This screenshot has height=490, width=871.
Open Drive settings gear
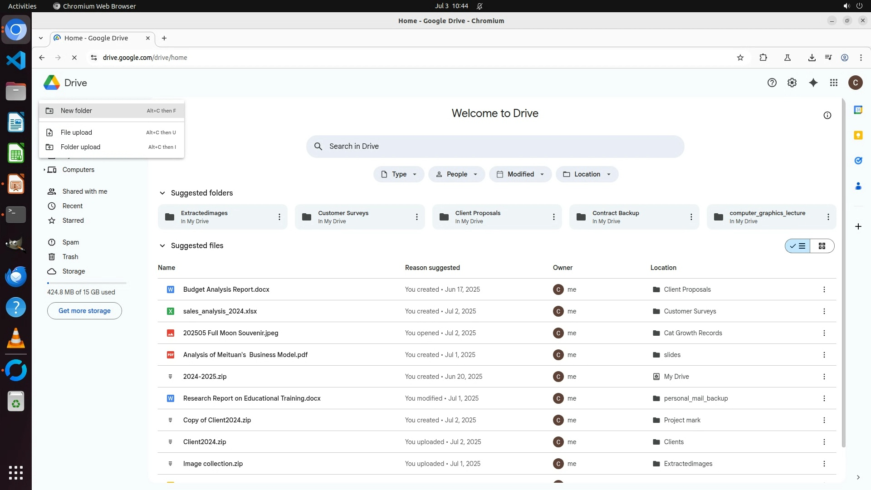coord(792,83)
